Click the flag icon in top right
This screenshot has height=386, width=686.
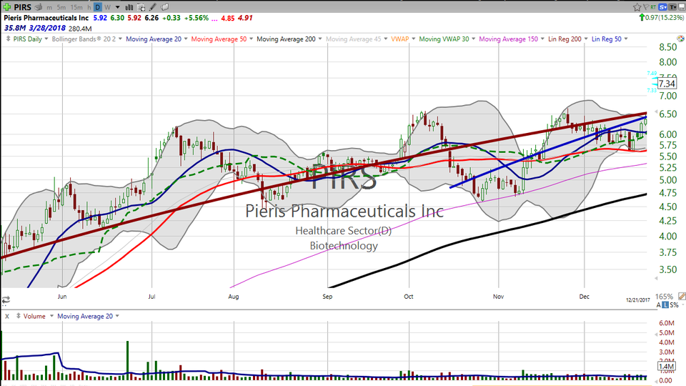[646, 7]
